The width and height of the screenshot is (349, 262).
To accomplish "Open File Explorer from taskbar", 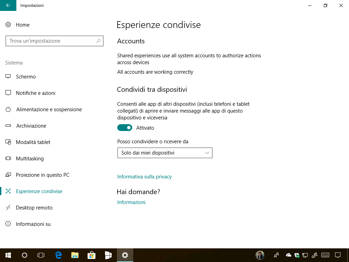I will pos(75,255).
